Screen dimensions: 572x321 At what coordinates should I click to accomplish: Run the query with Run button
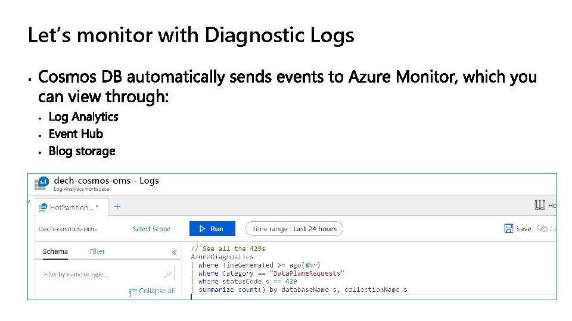click(212, 228)
